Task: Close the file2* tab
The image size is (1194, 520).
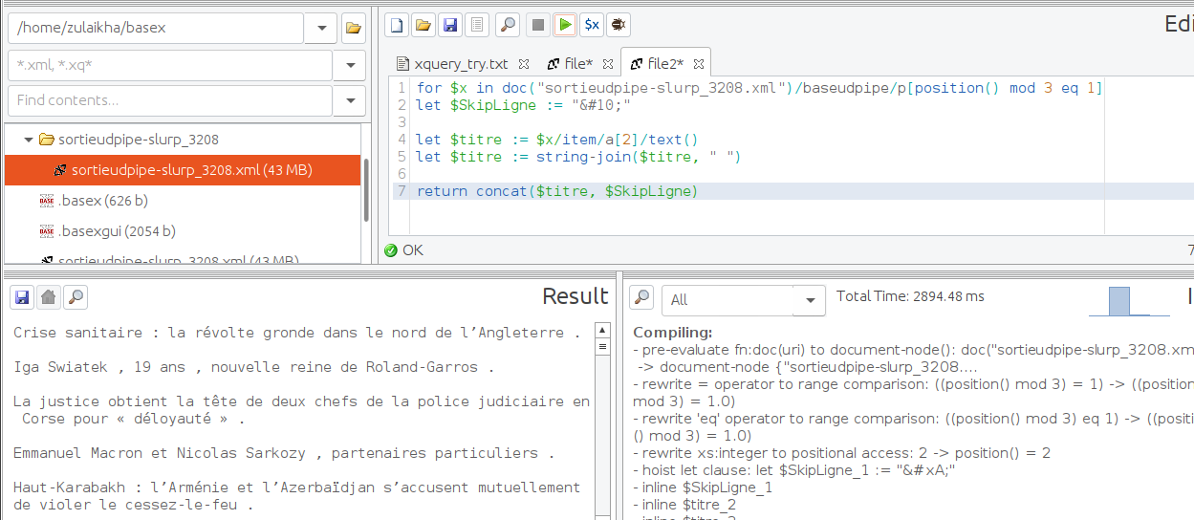Action: 698,64
